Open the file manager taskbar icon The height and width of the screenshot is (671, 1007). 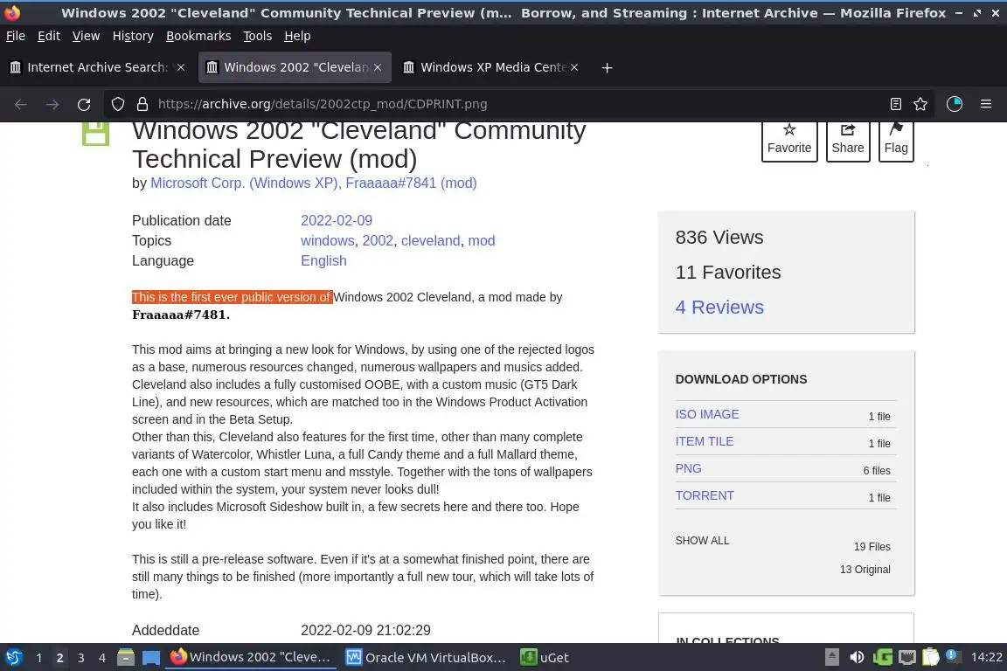(x=126, y=658)
